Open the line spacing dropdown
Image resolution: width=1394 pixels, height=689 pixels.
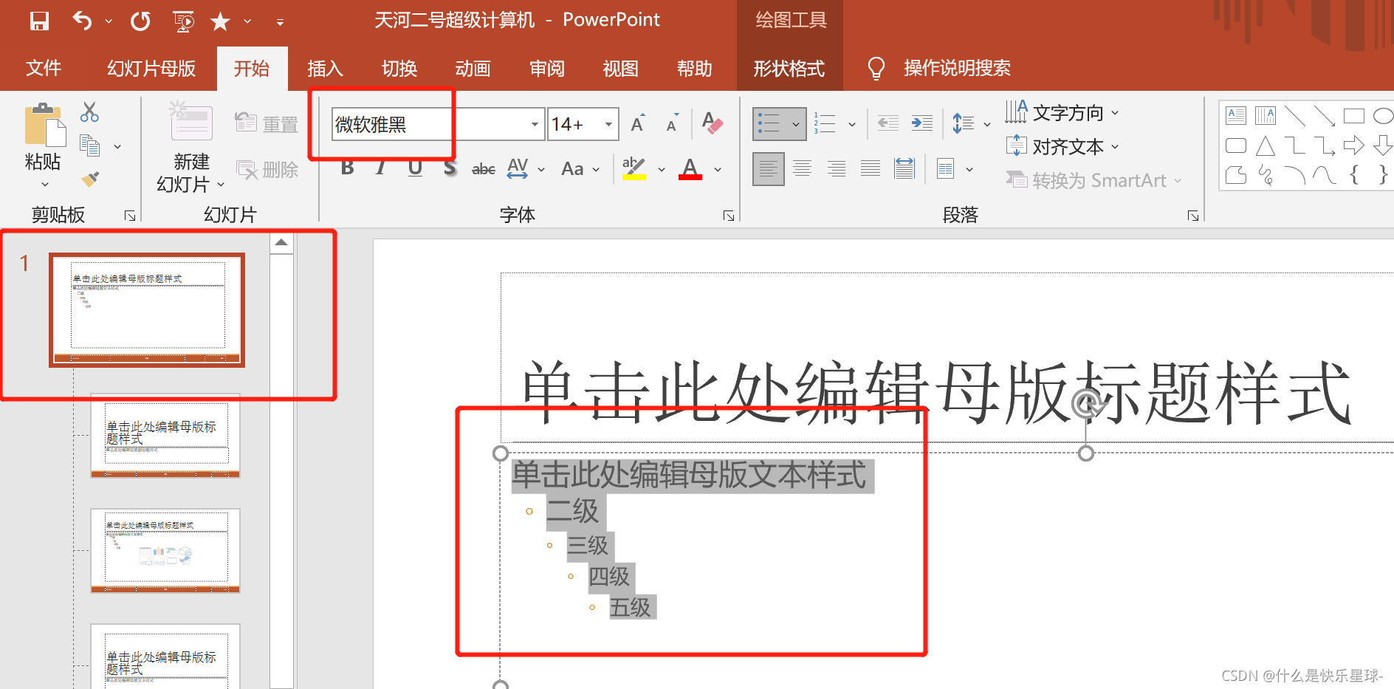point(986,124)
